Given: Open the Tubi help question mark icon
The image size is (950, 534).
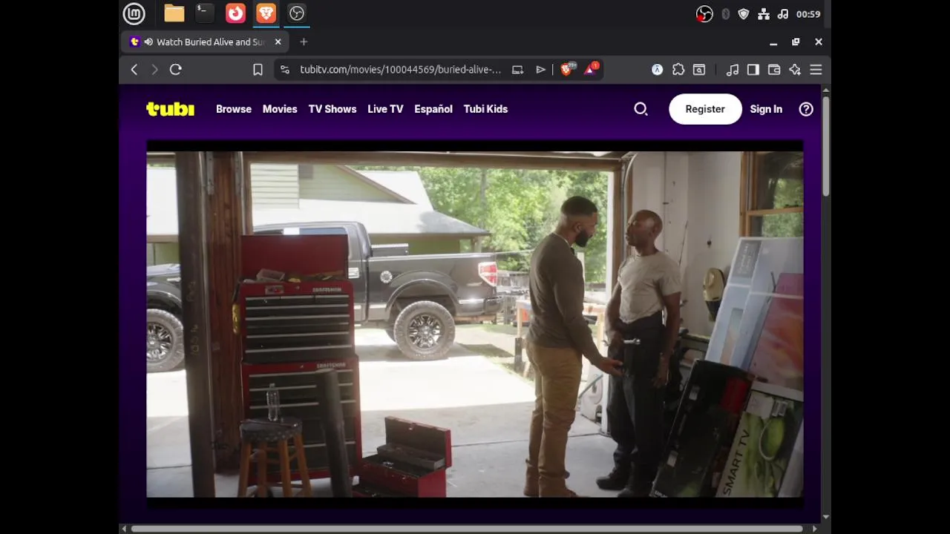Looking at the screenshot, I should click(x=806, y=109).
